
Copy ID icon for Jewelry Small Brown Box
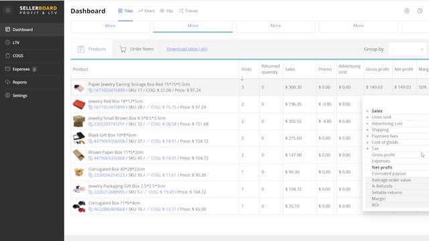point(90,124)
